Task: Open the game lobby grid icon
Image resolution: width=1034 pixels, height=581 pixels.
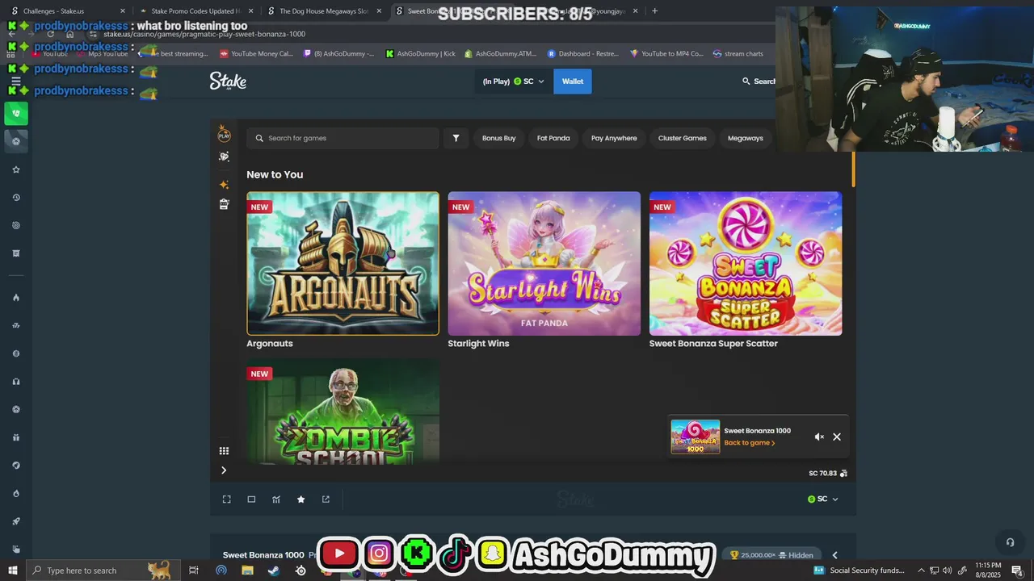Action: 224,451
